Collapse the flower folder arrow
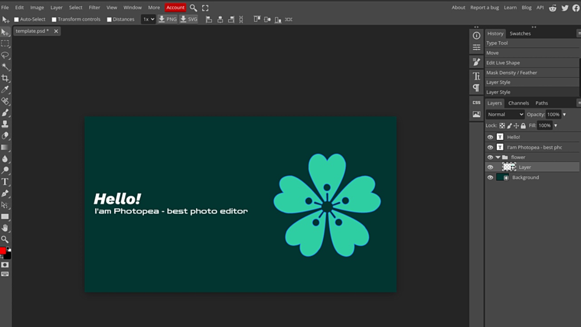This screenshot has height=327, width=581. click(x=498, y=158)
